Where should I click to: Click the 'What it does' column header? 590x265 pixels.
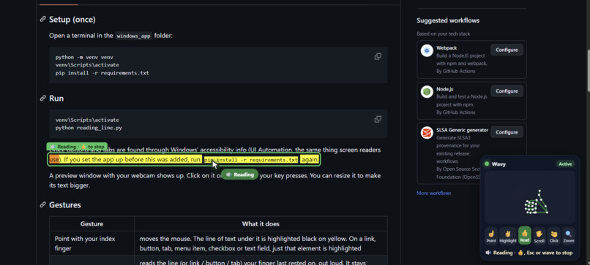click(261, 223)
